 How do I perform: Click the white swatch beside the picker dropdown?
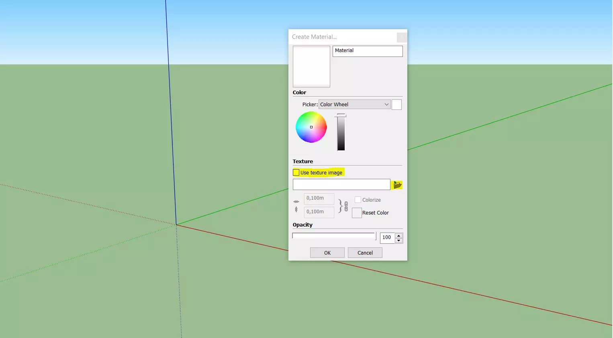coord(396,104)
